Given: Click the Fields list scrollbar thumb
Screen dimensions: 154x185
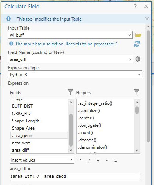Looking at the screenshot, I should click(x=71, y=130).
